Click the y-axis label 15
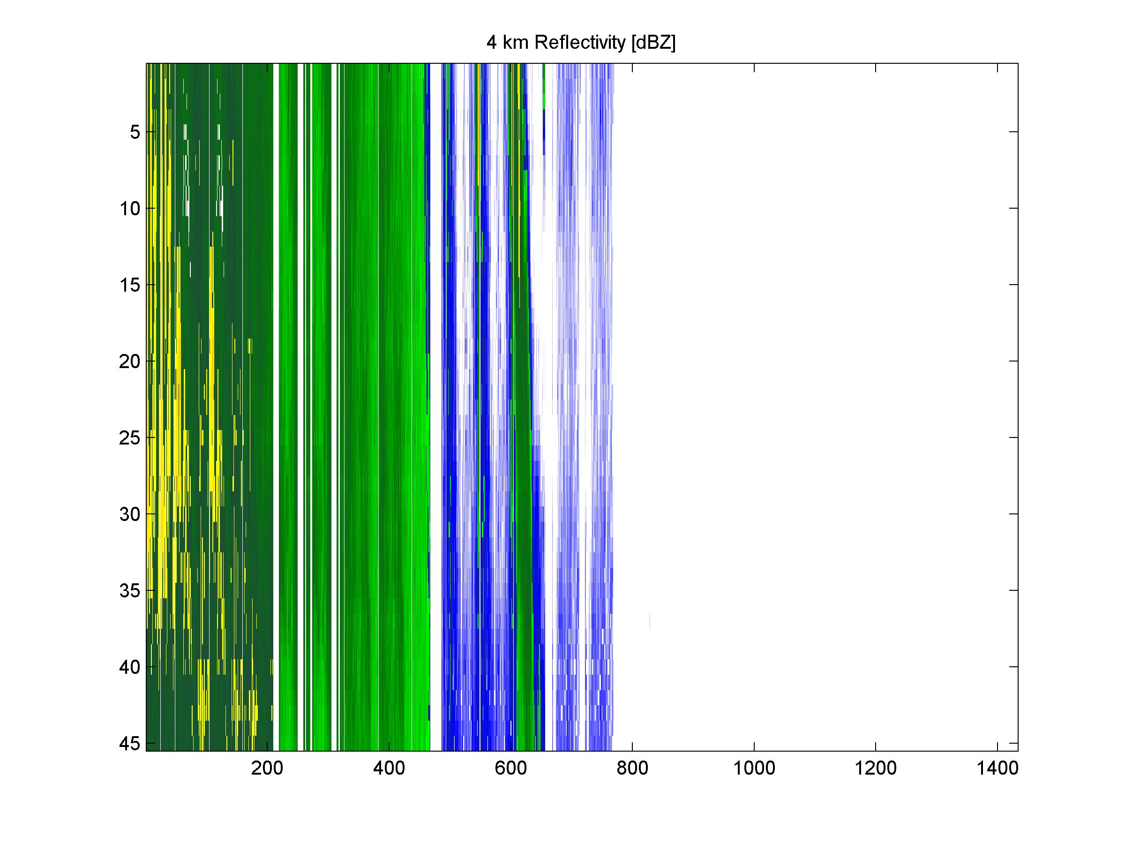Viewport: 1125px width, 844px height. pos(130,285)
